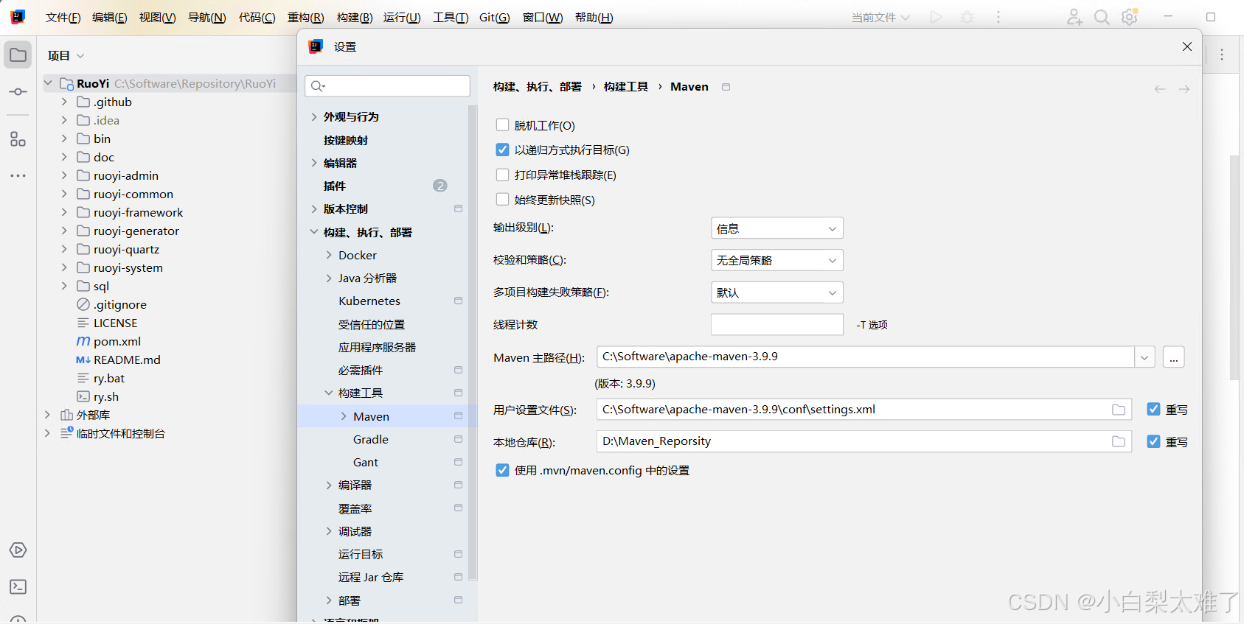The image size is (1244, 624).
Task: Click the pom.xml Maven file icon
Action: coord(83,341)
